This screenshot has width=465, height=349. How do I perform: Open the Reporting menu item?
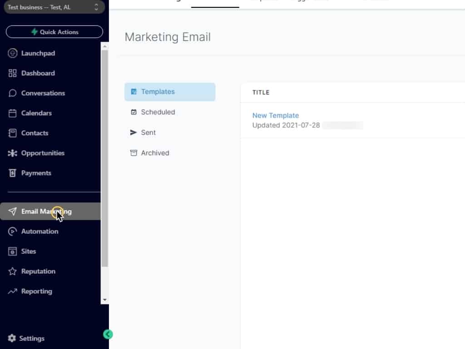point(36,291)
